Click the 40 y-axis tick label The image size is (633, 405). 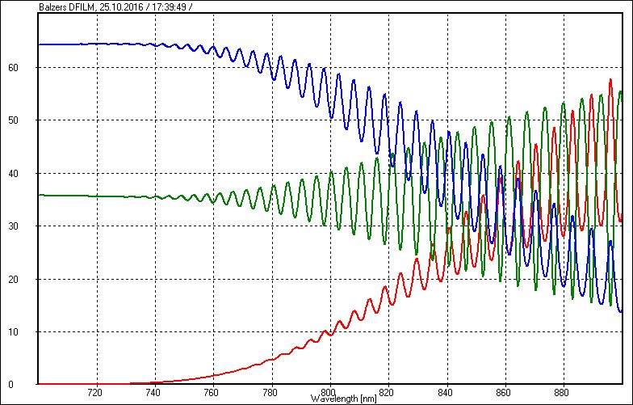point(24,173)
